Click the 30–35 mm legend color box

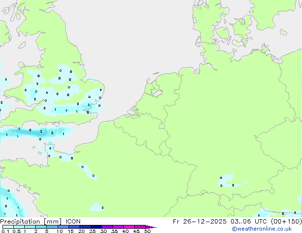107,227
